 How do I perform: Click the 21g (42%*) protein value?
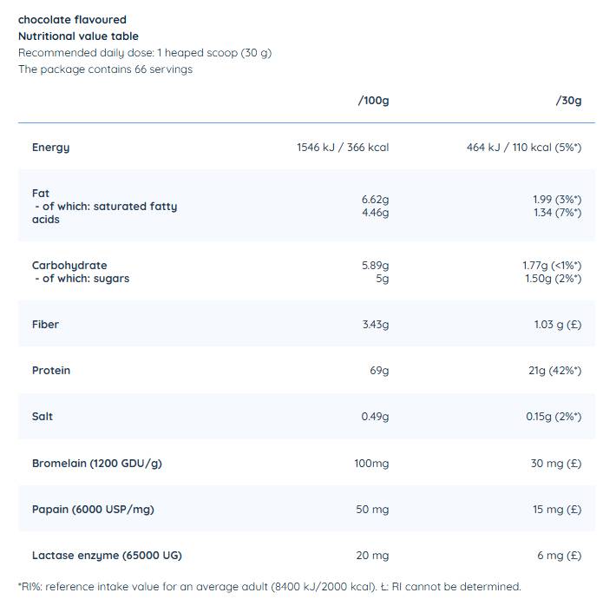point(554,371)
